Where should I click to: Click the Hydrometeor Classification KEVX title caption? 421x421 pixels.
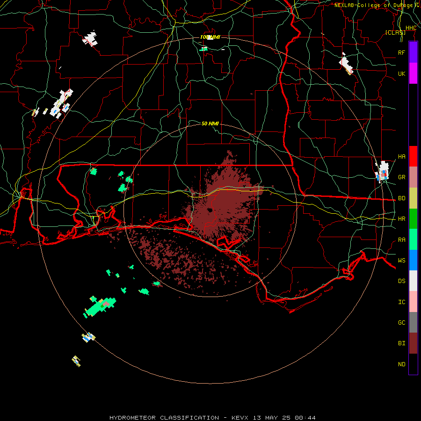tap(212, 418)
